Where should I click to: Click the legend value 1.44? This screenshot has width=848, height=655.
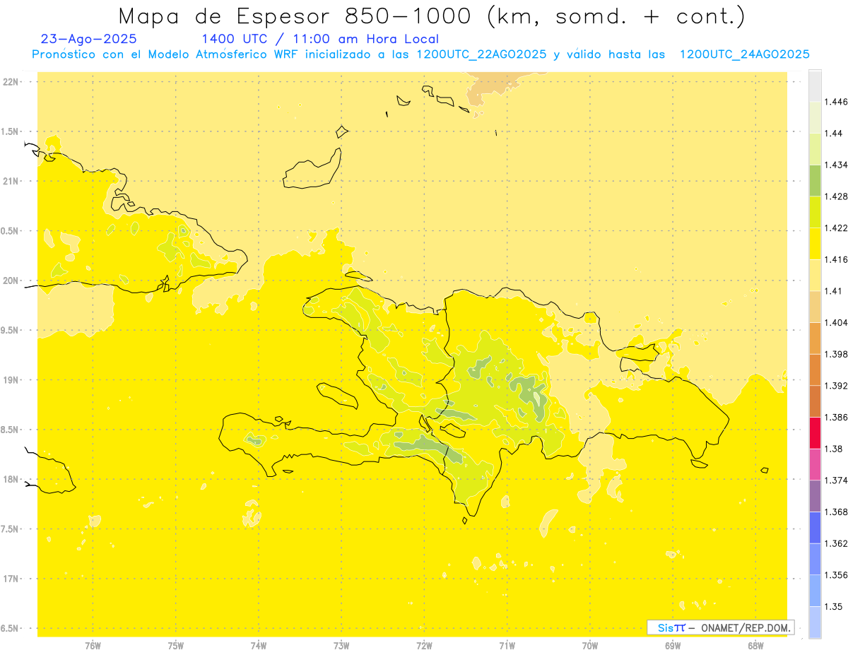[833, 133]
